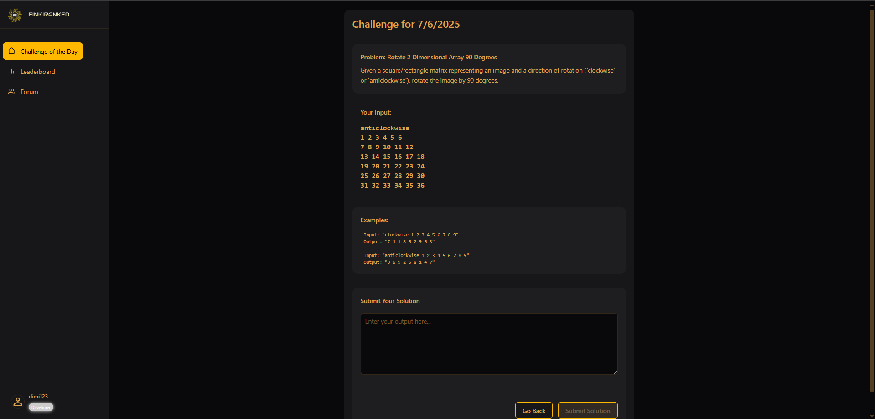Click the vertical page scrollbar
Viewport: 875px width, 419px height.
872,201
